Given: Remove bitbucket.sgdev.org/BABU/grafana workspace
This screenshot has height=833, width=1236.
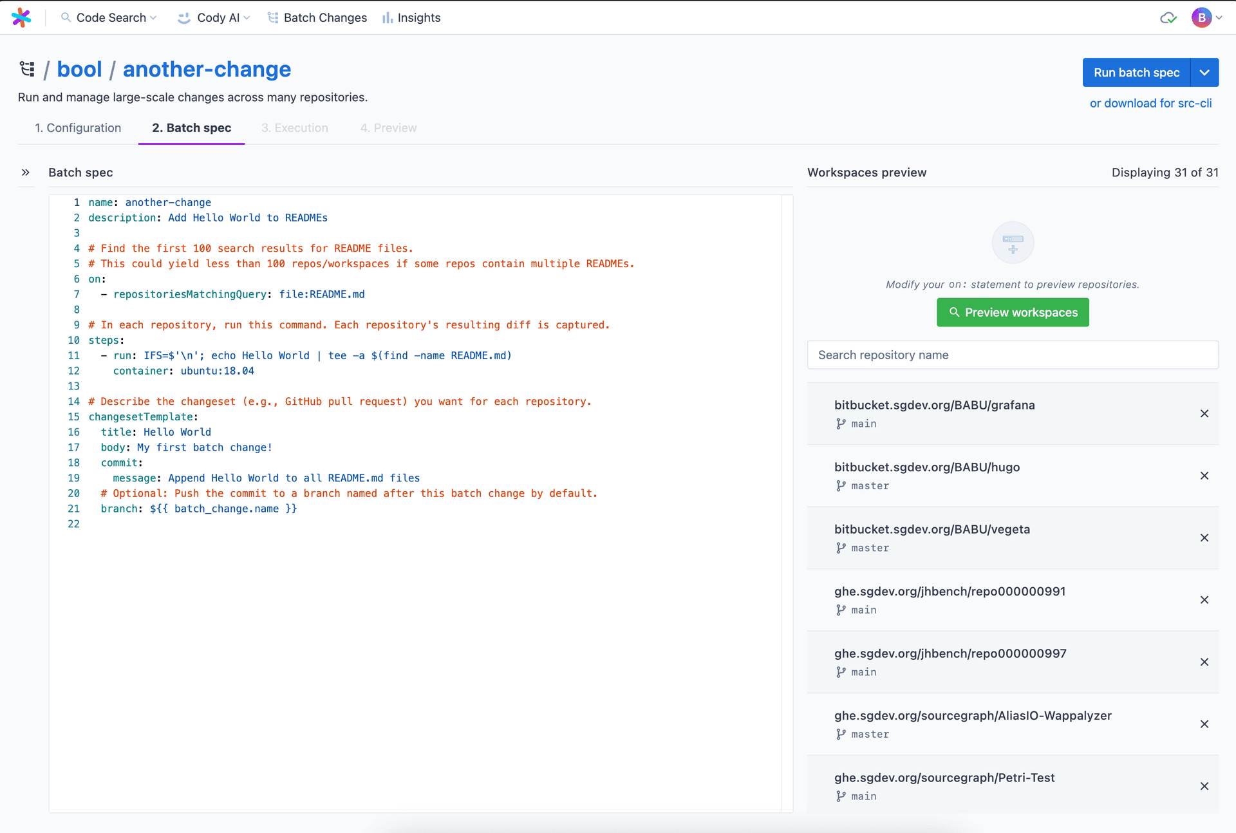Looking at the screenshot, I should 1204,413.
